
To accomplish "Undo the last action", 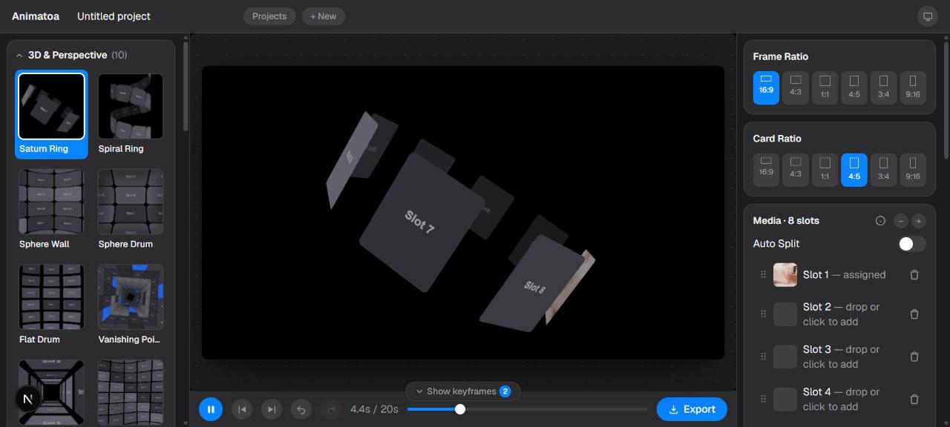I will (301, 409).
